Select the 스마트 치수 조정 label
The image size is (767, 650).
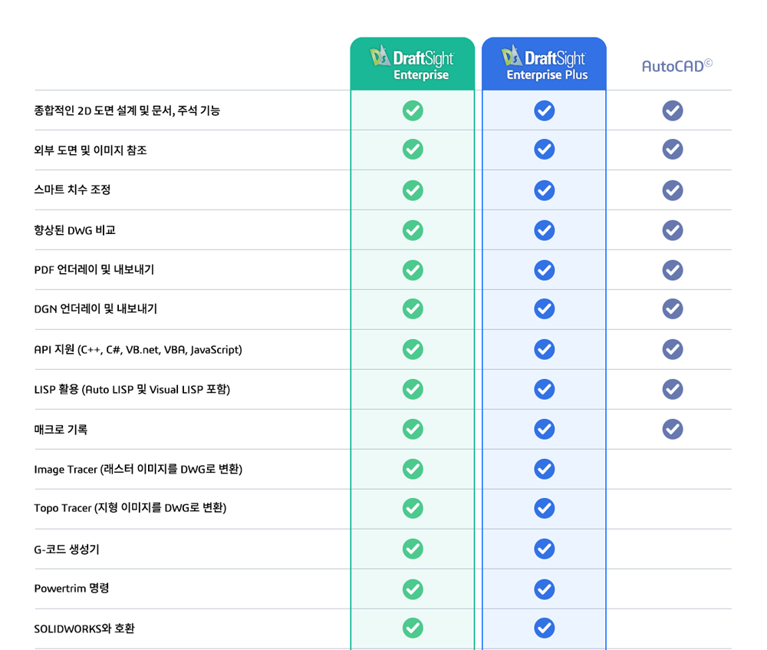tap(72, 190)
